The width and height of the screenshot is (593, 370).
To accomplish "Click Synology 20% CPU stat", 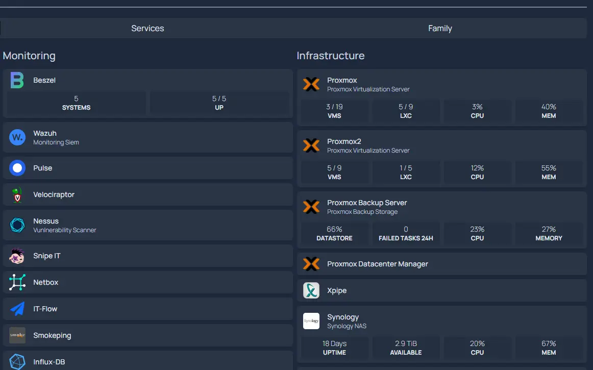I will click(x=477, y=348).
